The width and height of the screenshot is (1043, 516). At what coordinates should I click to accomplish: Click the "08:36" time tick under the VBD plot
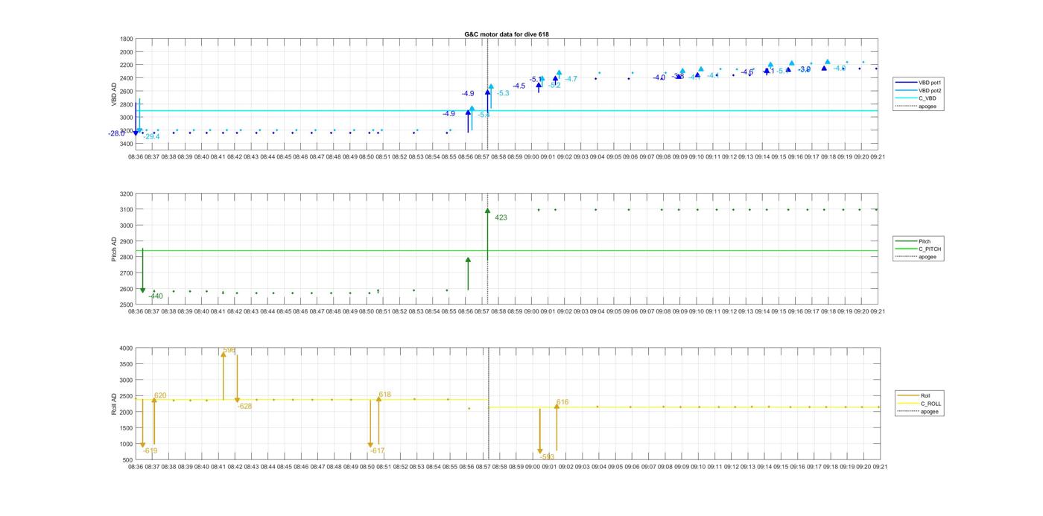(x=136, y=157)
